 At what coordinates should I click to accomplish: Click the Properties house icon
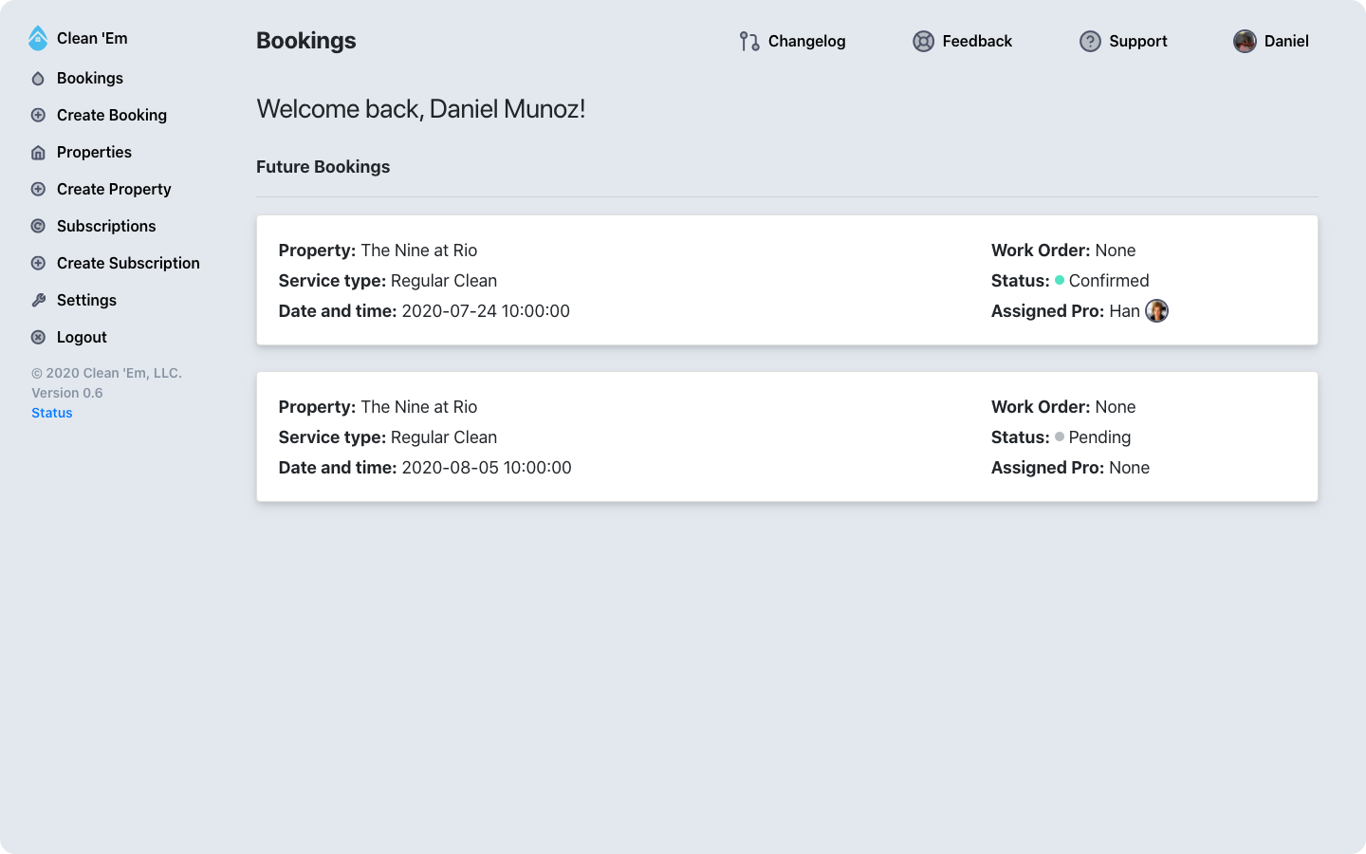pos(38,153)
